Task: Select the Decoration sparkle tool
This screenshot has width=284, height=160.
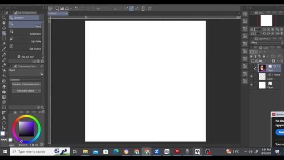Action: pyautogui.click(x=4, y=76)
